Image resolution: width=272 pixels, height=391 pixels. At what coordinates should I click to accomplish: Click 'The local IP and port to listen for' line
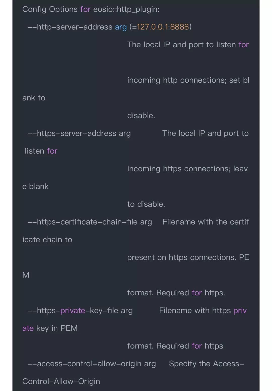coord(188,45)
